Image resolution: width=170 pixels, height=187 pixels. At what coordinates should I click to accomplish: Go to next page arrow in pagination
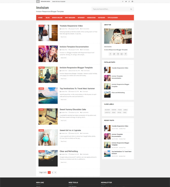click(55, 172)
